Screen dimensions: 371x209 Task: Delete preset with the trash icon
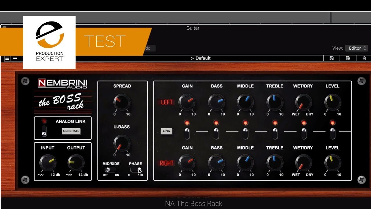(x=364, y=58)
